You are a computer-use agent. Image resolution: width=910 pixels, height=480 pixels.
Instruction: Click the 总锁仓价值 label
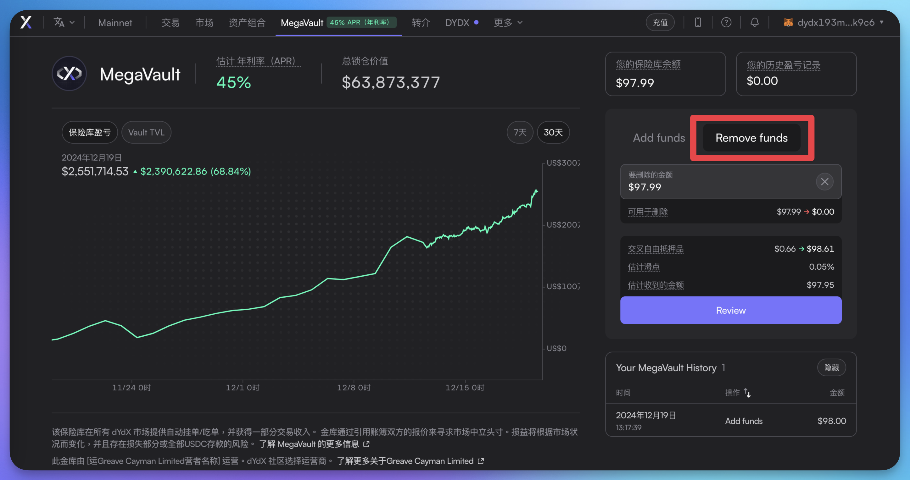(x=365, y=61)
